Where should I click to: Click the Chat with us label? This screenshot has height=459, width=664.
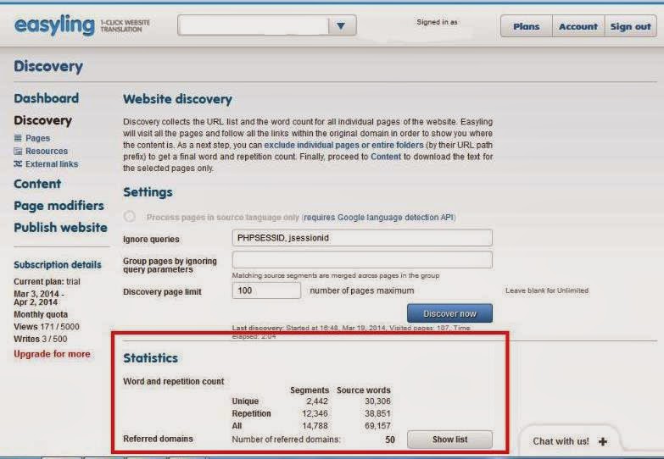(561, 441)
